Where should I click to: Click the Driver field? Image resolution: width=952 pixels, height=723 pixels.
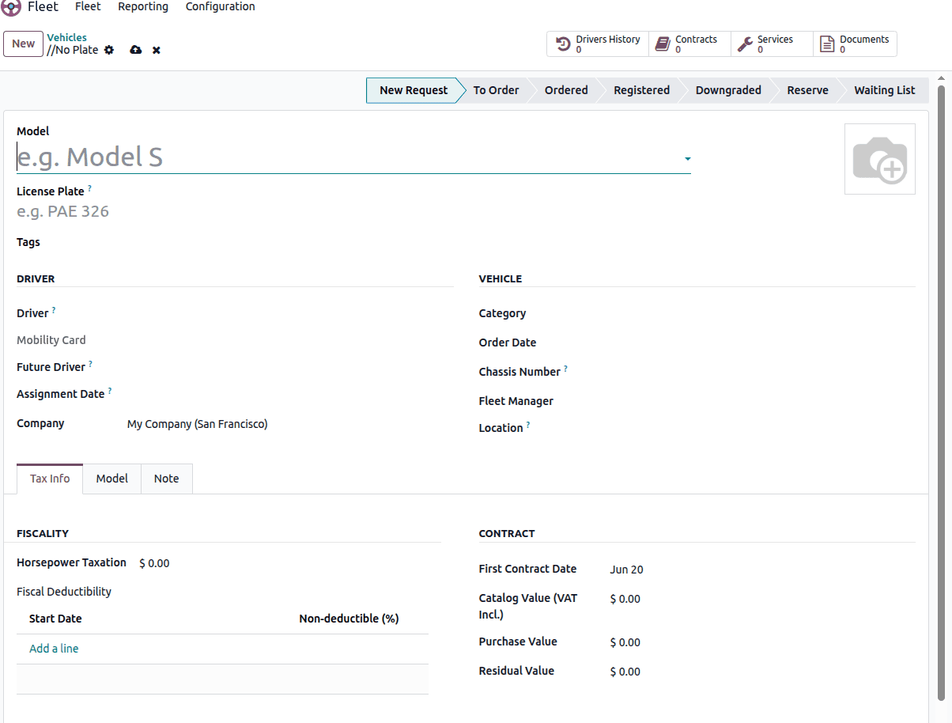[290, 314]
